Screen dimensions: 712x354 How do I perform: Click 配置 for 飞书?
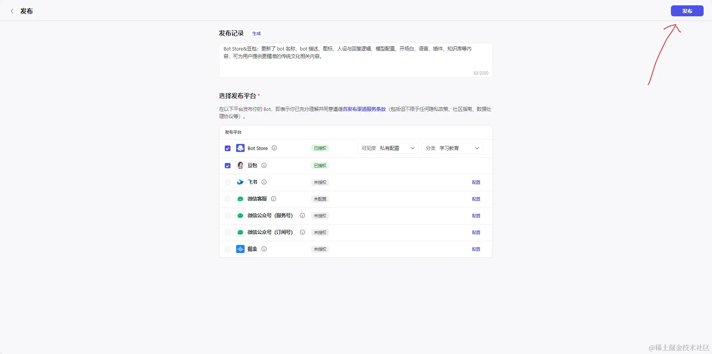[x=476, y=182]
